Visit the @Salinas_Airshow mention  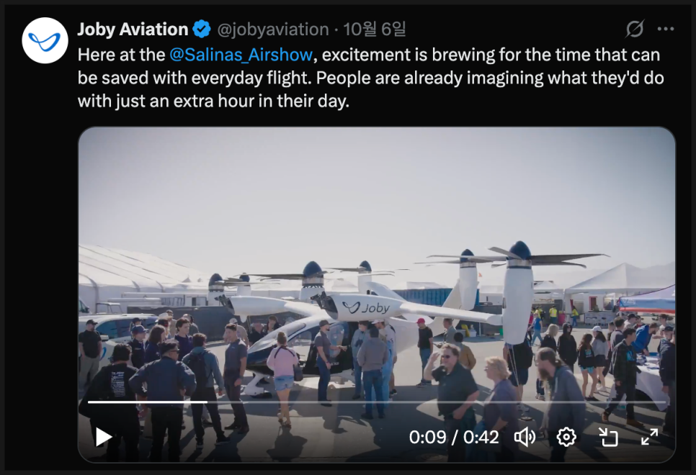pyautogui.click(x=241, y=55)
